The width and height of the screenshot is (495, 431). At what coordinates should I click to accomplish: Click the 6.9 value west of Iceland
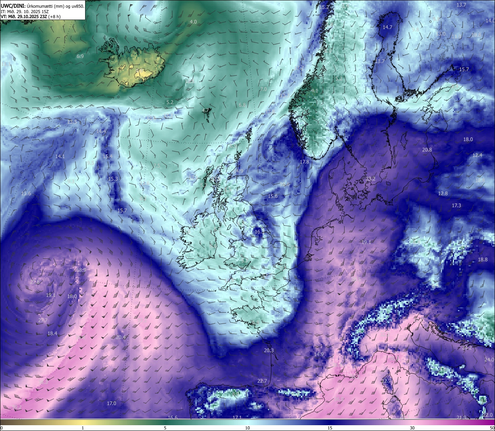tap(80, 56)
